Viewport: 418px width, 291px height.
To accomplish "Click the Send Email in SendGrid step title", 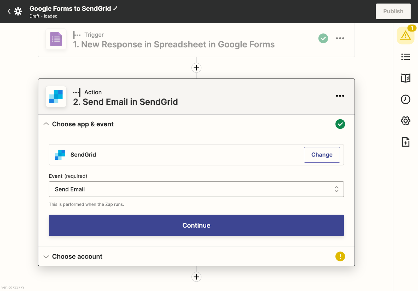I will (125, 102).
